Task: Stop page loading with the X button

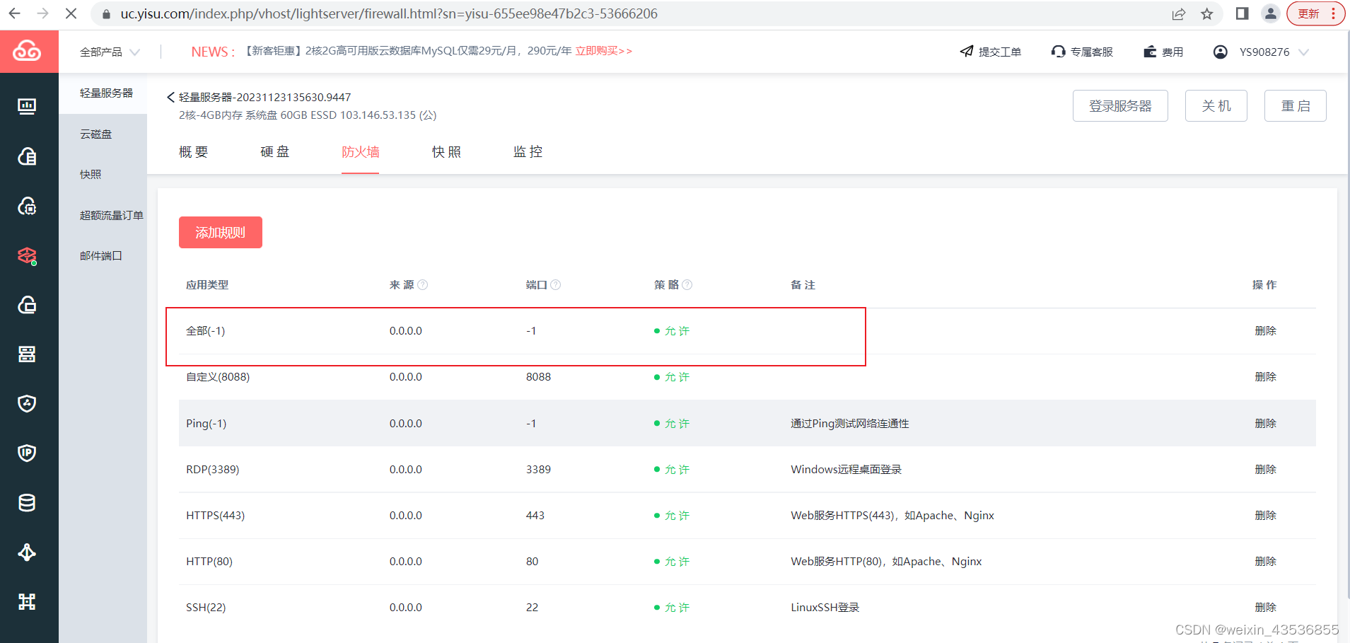Action: (x=71, y=13)
